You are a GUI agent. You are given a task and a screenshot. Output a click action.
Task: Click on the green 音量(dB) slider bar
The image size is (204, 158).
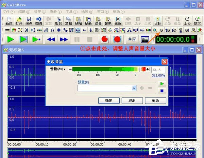click(109, 69)
